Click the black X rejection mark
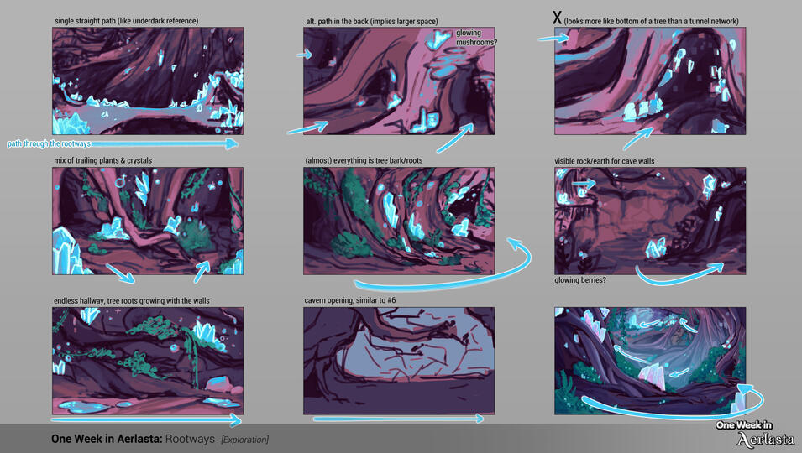Viewport: 802px width, 453px height. 557,18
